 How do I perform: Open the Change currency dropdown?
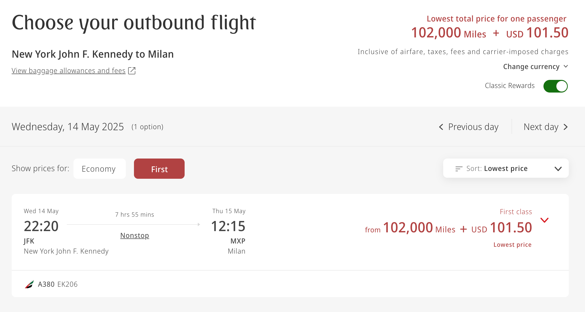(535, 66)
